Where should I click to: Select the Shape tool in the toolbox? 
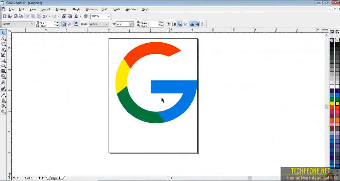coord(3,38)
